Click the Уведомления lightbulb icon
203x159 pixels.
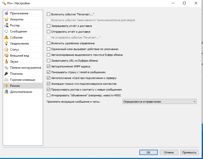pyautogui.click(x=7, y=44)
